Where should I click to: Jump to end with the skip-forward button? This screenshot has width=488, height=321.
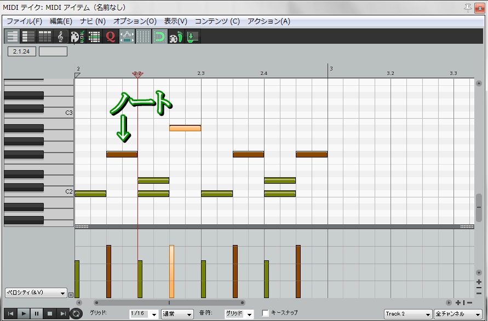(62, 313)
